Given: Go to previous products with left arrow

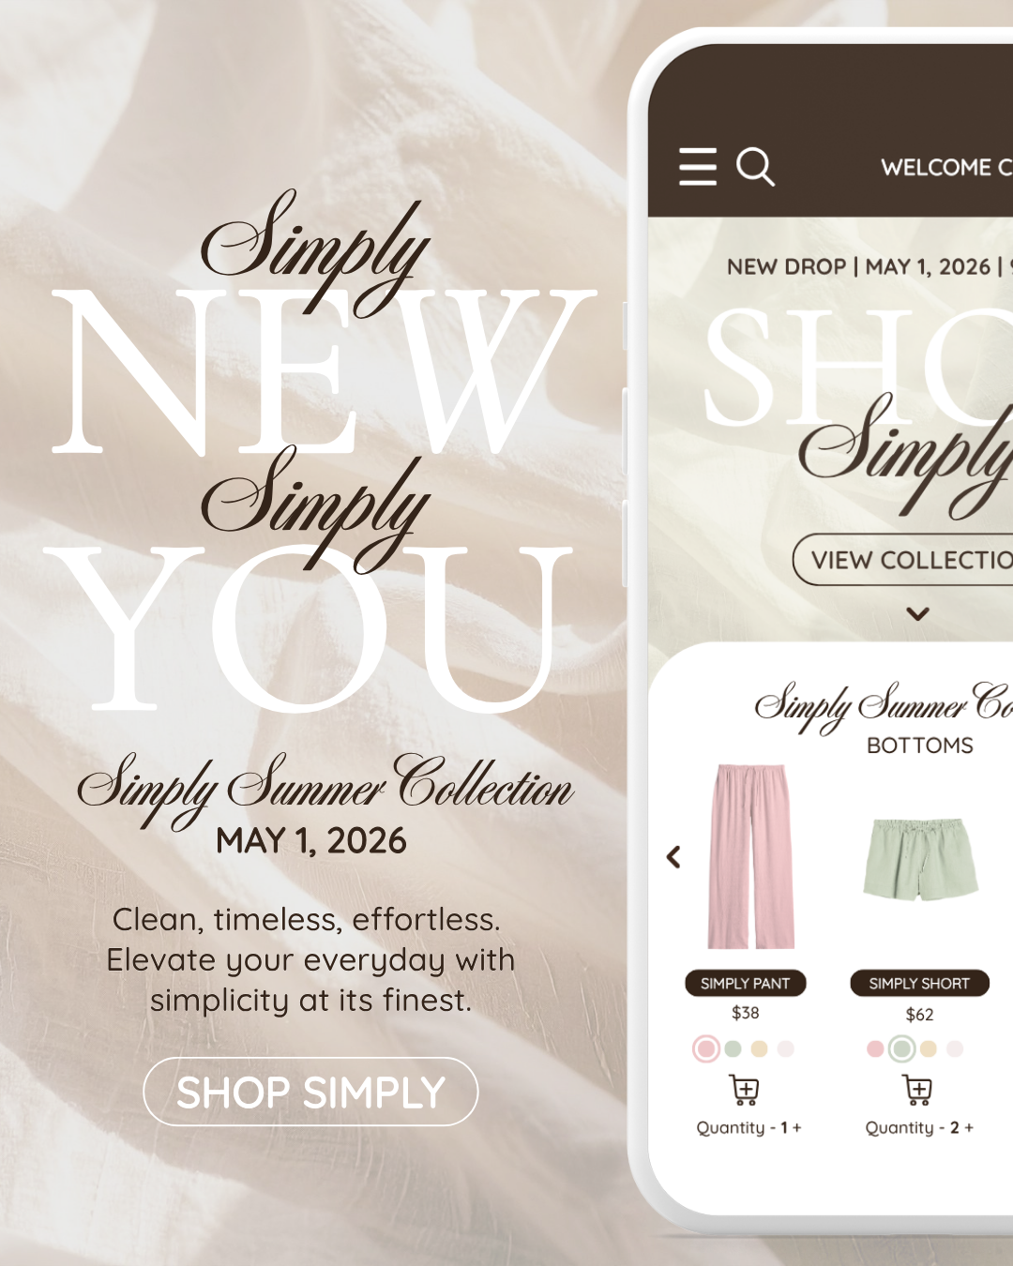Looking at the screenshot, I should tap(673, 856).
